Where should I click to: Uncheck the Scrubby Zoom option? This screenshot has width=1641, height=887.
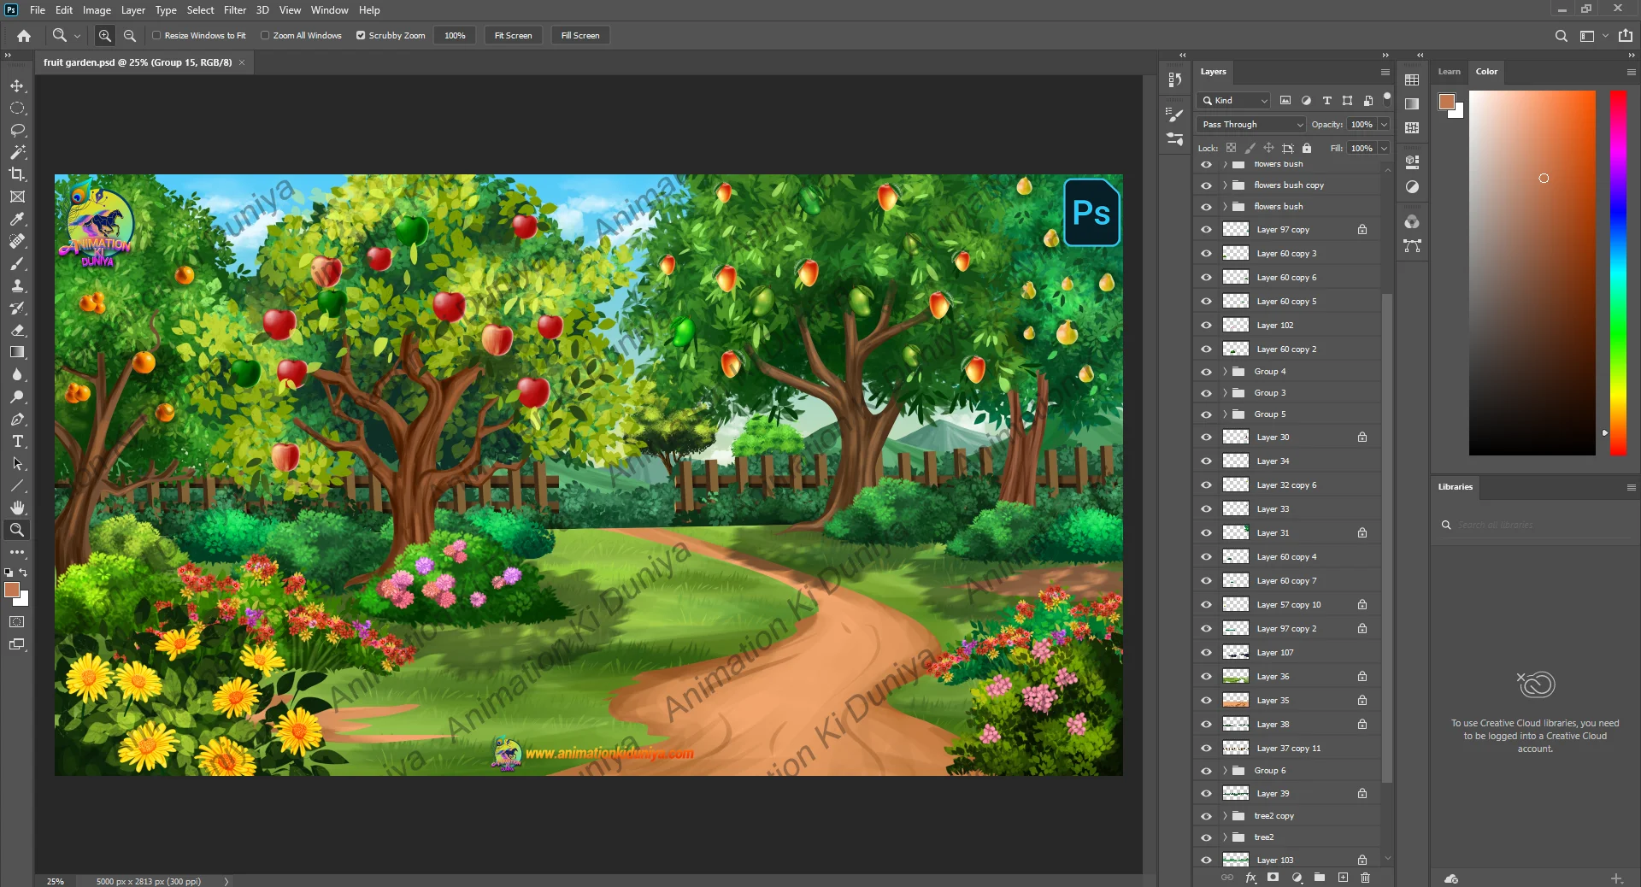(x=361, y=36)
